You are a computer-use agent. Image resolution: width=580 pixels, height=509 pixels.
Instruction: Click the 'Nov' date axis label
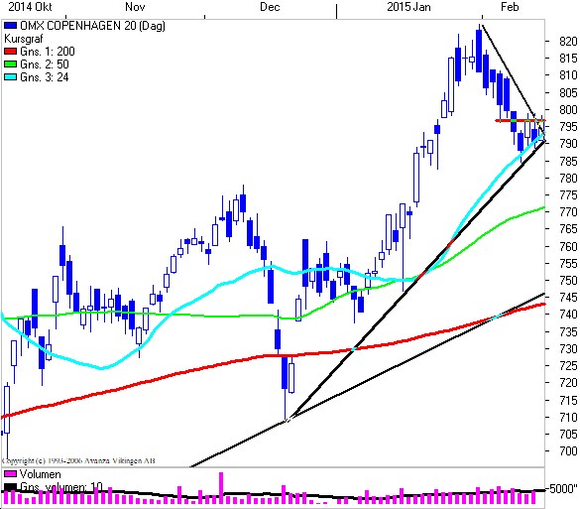[135, 7]
